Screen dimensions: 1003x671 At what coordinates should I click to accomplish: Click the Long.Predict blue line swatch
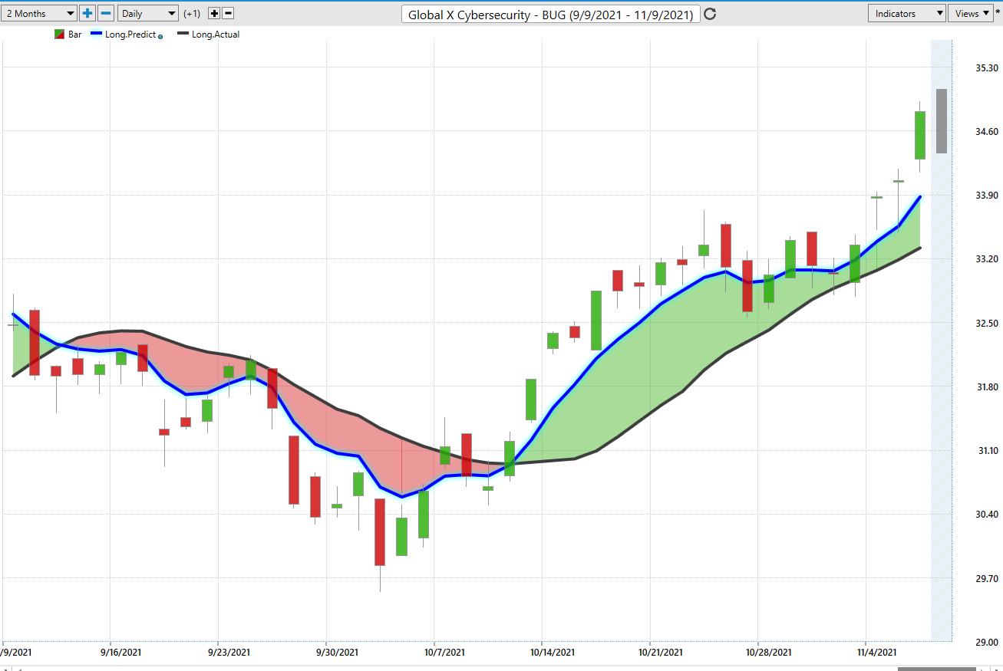coord(96,34)
